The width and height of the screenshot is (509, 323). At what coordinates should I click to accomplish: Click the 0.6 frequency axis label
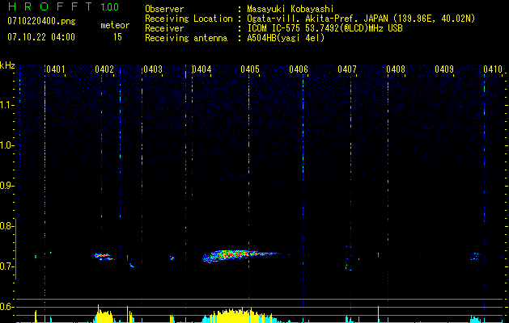[6, 307]
